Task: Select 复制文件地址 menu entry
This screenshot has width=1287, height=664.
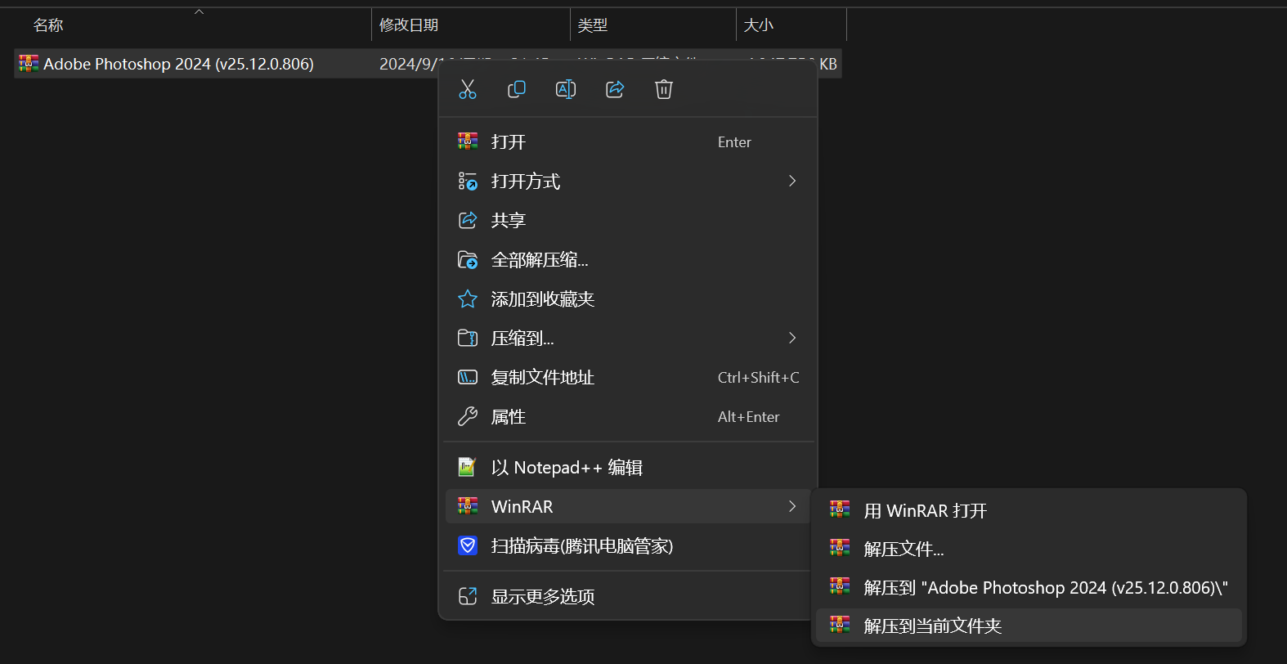Action: (543, 378)
